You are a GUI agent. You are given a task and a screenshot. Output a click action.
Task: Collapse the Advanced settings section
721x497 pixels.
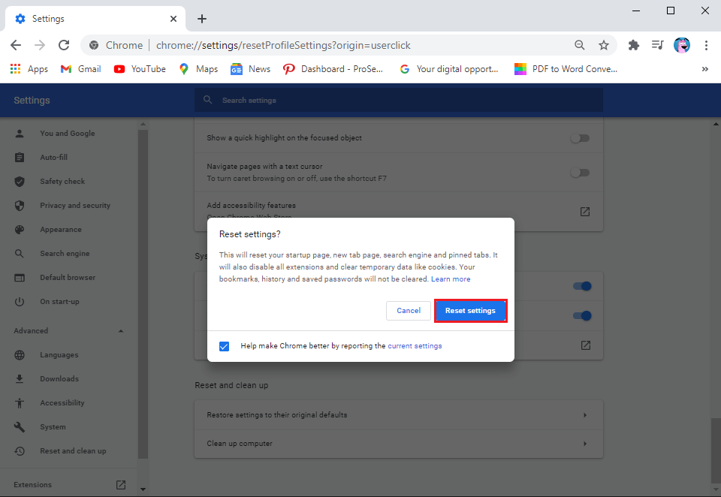click(120, 330)
